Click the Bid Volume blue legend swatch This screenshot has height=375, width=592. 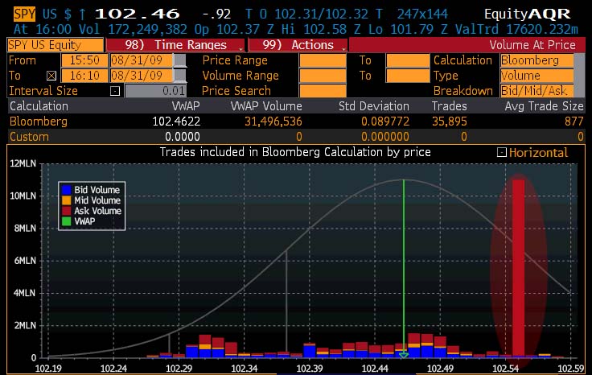tap(67, 190)
